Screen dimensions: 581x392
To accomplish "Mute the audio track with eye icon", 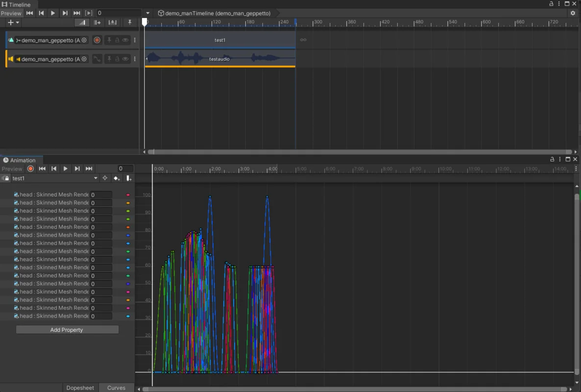I will (125, 59).
